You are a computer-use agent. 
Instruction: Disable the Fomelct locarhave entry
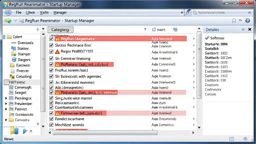tap(51, 119)
